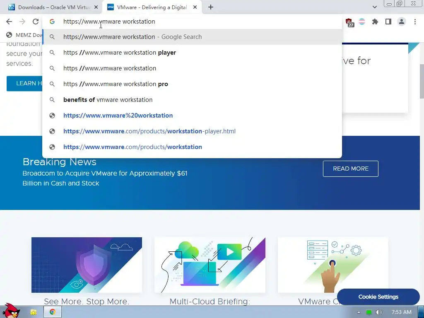424x318 pixels.
Task: Open Cookie Settings
Action: click(378, 296)
